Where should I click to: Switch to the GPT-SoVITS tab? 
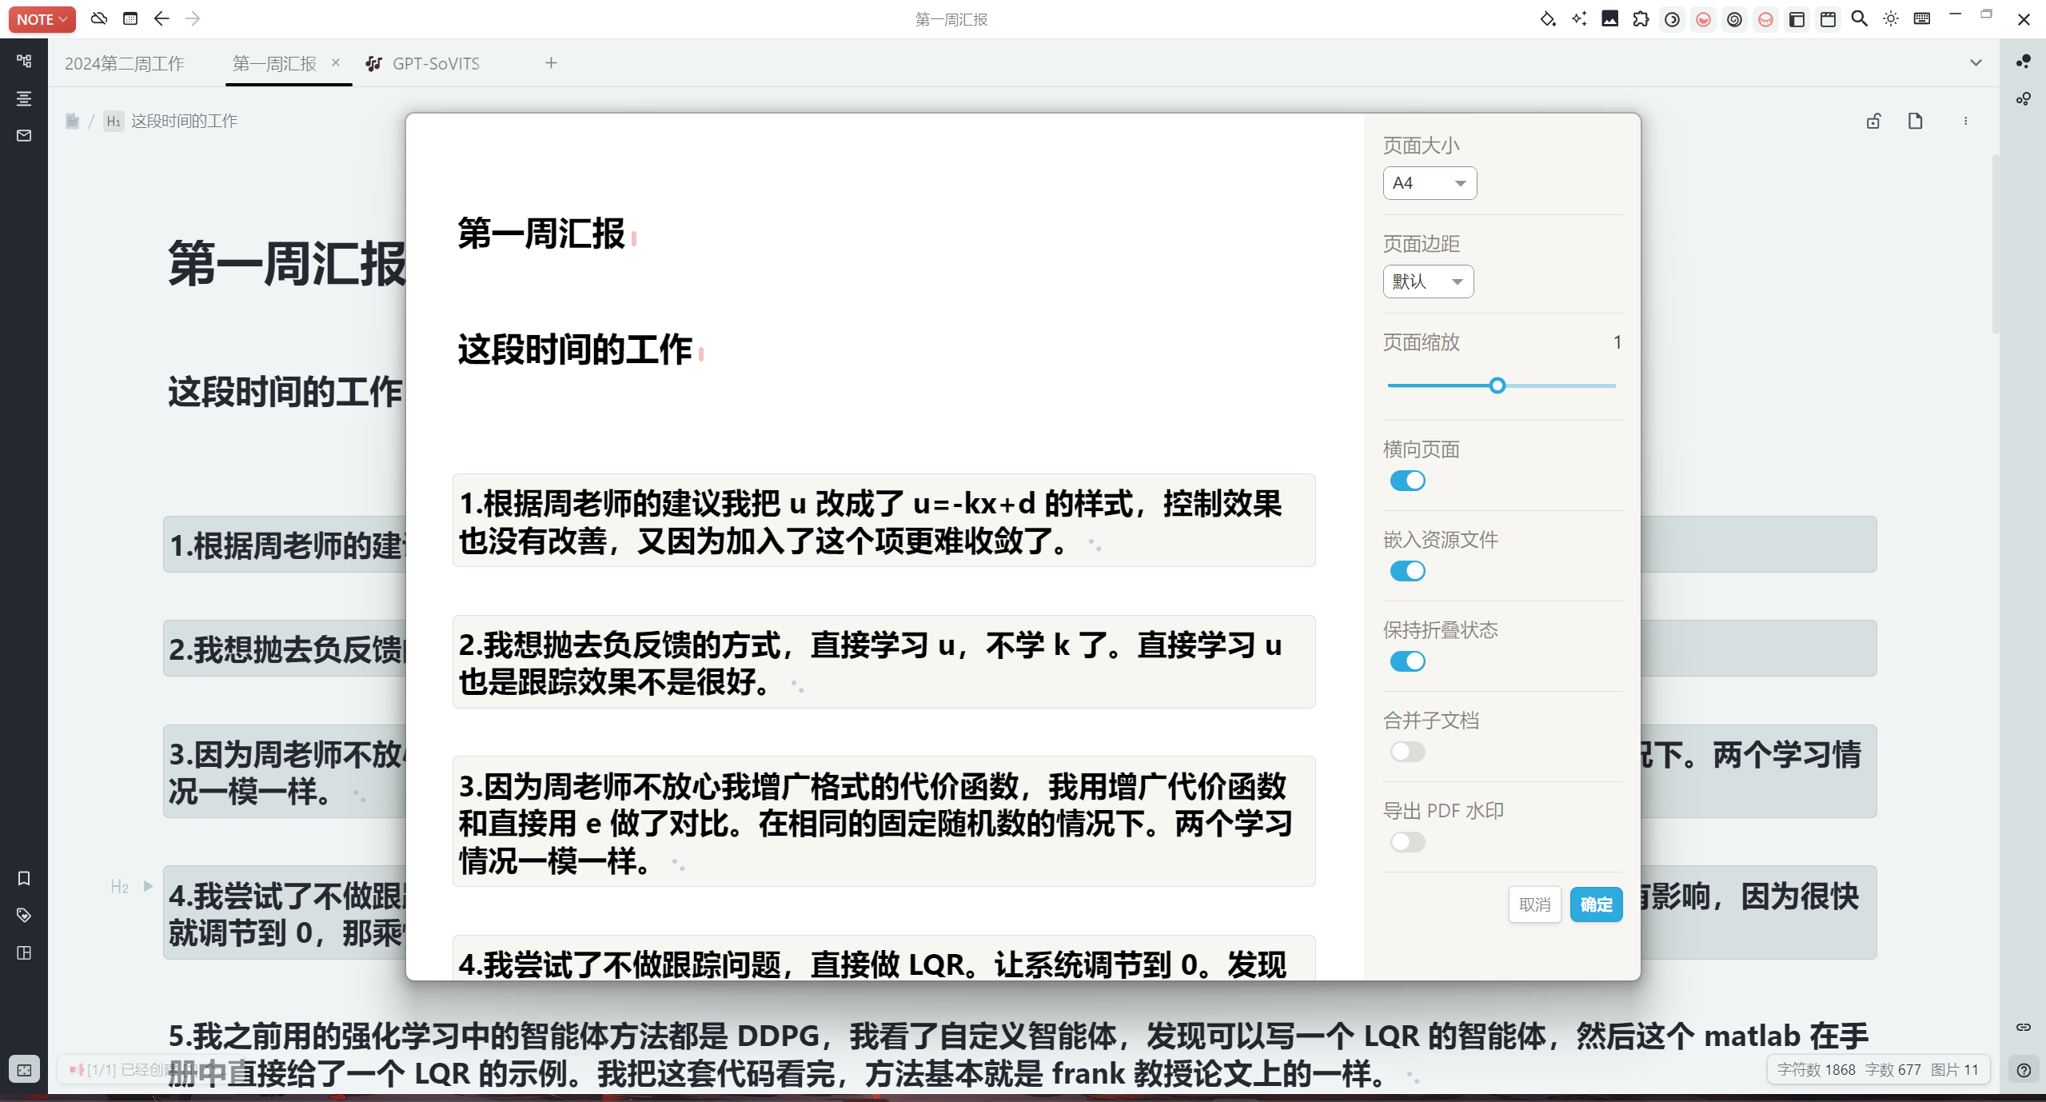click(436, 64)
